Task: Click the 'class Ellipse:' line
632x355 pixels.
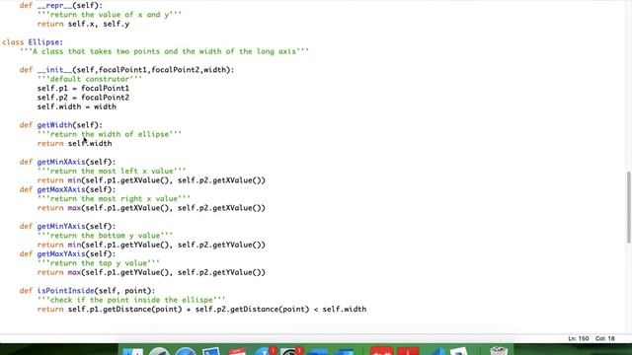Action: 33,42
